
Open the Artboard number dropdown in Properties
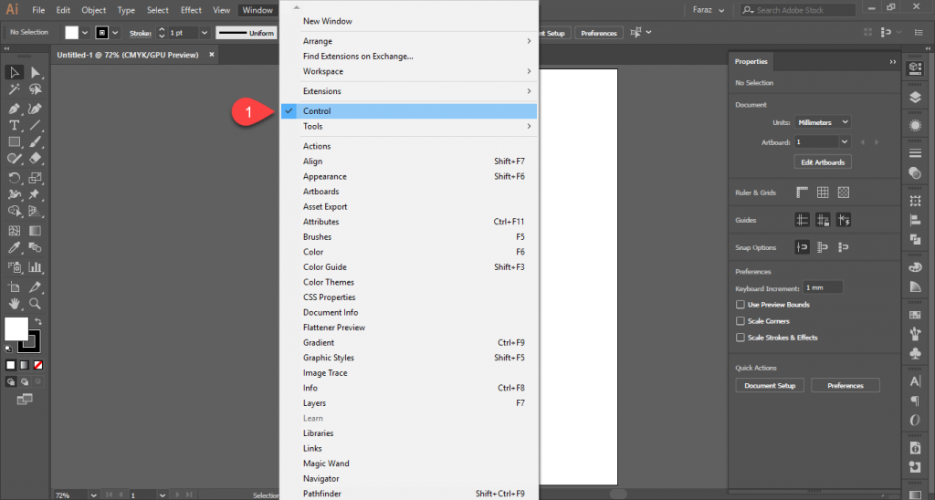click(845, 141)
